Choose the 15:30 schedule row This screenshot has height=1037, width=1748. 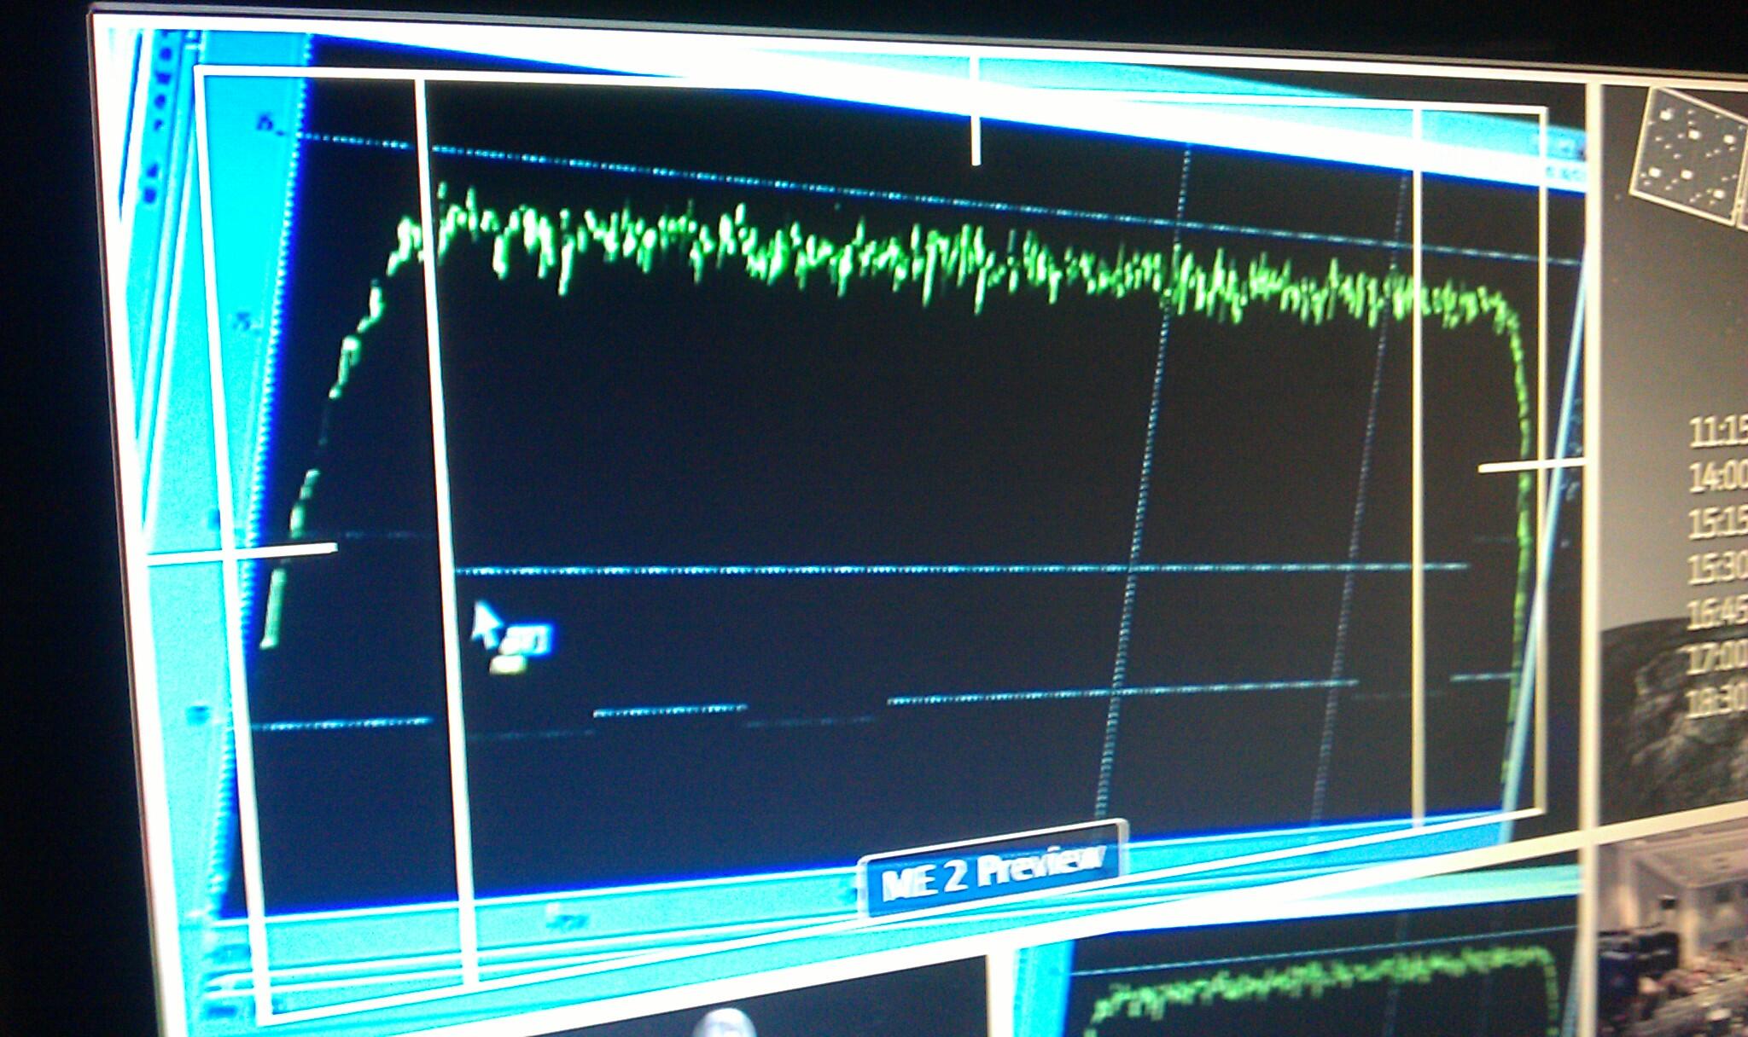point(1717,567)
